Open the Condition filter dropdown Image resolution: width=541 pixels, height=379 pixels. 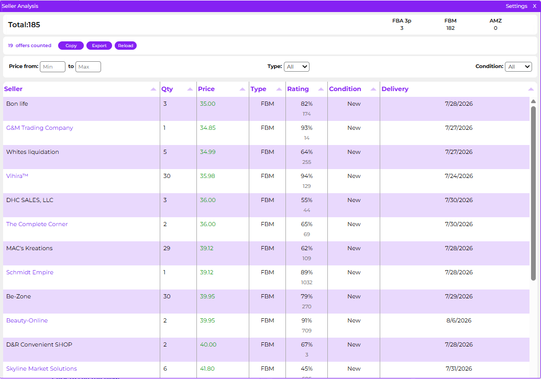pos(518,66)
